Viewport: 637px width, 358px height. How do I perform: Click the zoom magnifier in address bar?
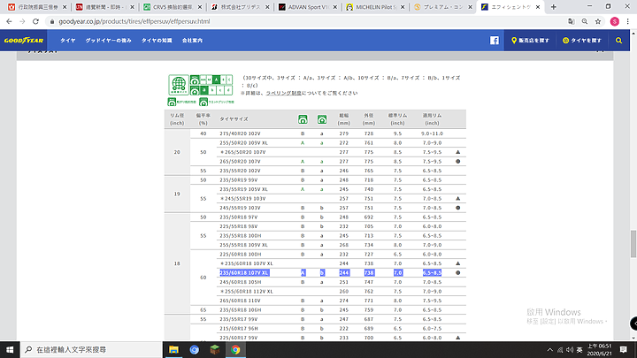tap(585, 21)
